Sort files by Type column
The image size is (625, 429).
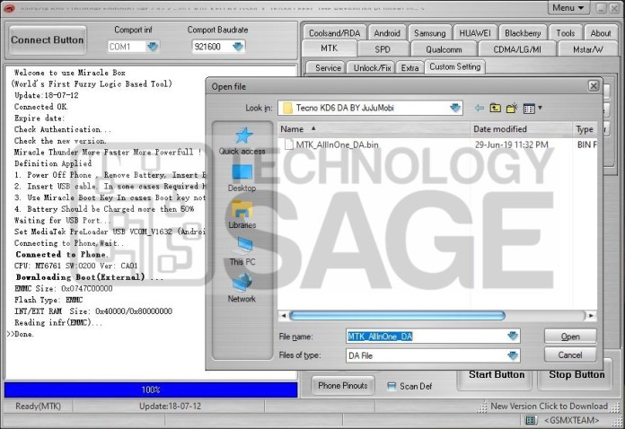coord(585,129)
